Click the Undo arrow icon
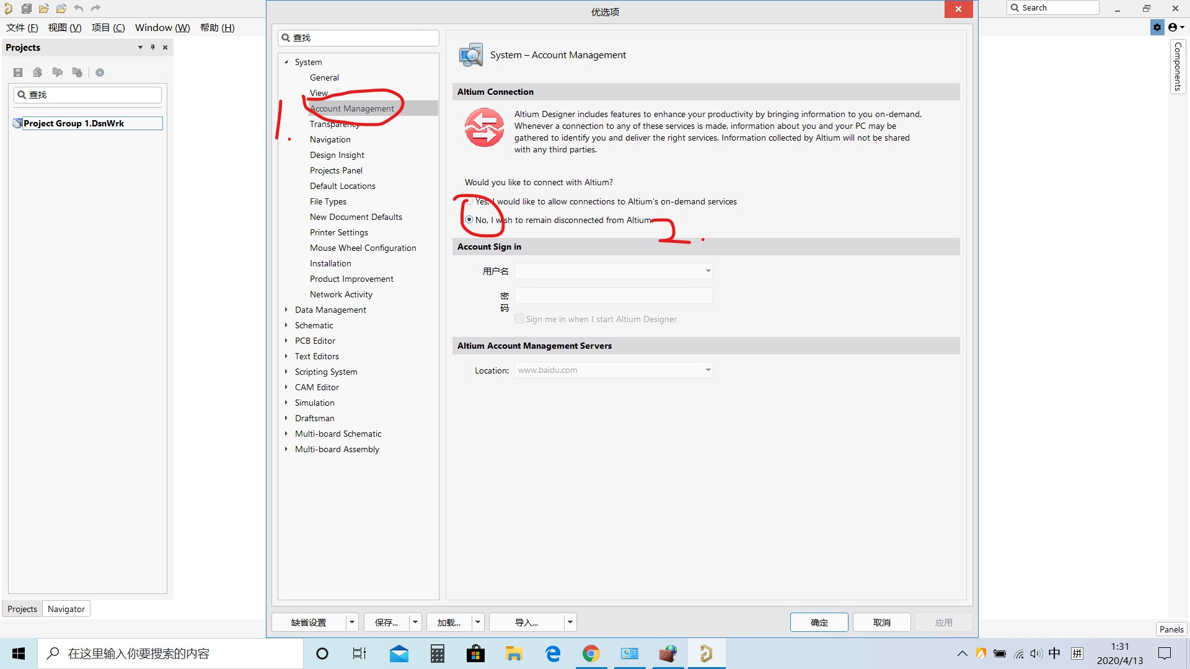Viewport: 1190px width, 669px height. click(x=79, y=9)
